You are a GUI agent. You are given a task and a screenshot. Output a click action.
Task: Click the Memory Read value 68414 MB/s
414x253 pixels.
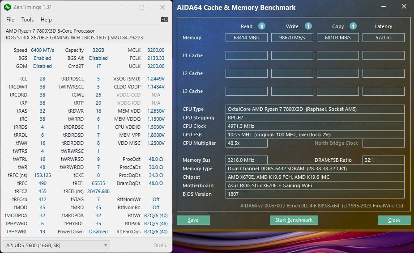click(247, 38)
